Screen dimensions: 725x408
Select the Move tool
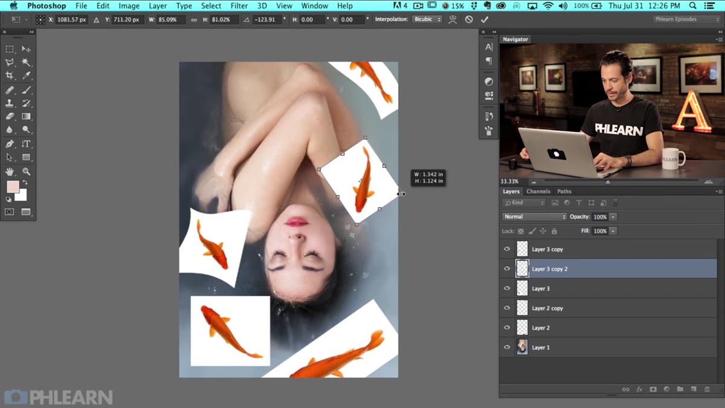click(26, 49)
